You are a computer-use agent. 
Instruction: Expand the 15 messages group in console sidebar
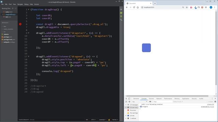click(x=126, y=105)
